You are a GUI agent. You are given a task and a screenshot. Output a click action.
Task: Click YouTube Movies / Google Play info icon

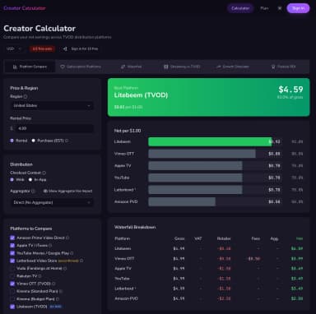coord(72,253)
